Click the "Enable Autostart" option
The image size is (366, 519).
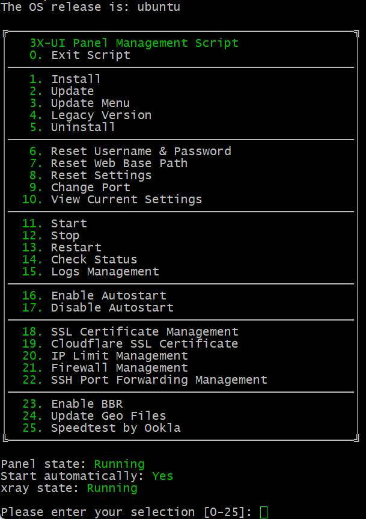click(x=108, y=296)
